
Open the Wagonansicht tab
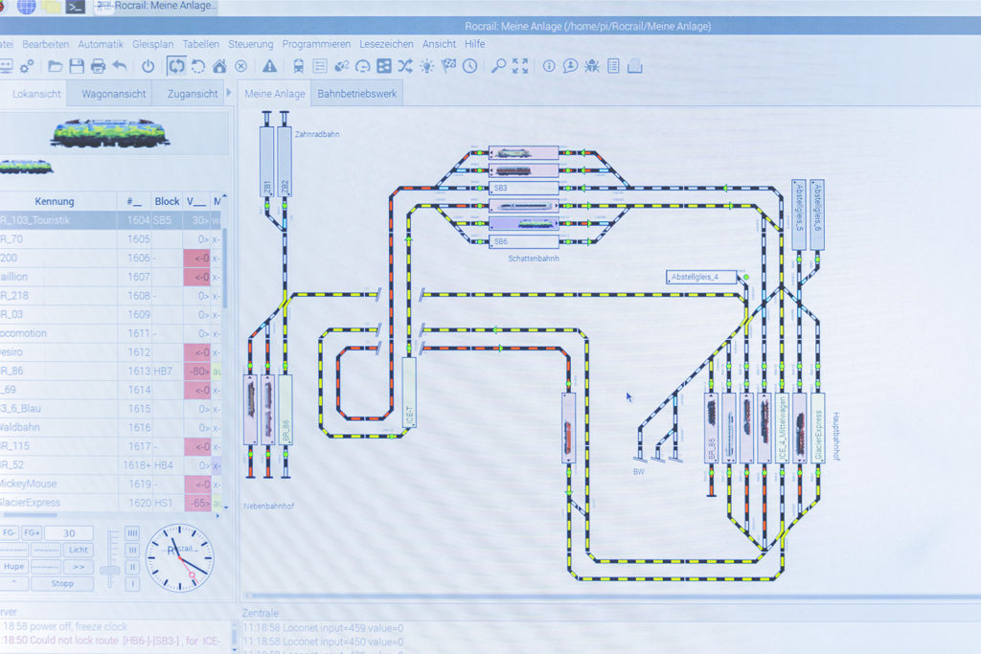tap(113, 94)
